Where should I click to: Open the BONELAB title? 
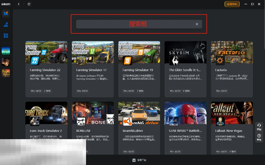click(x=83, y=131)
